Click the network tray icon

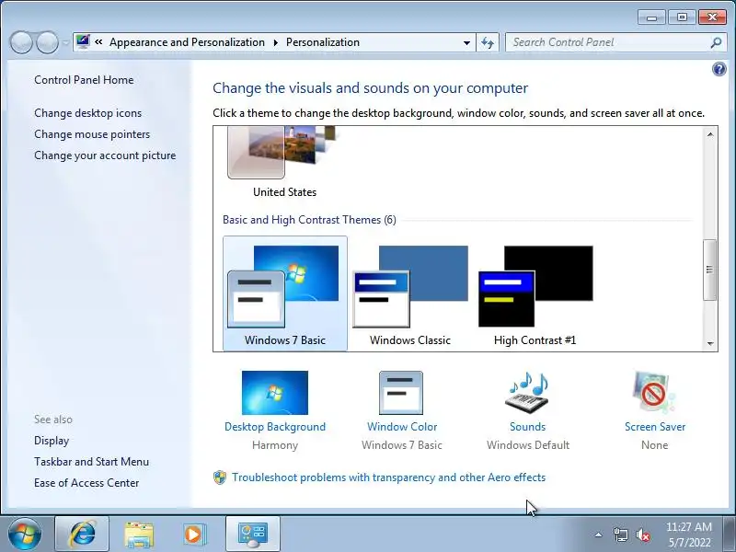[x=620, y=535]
